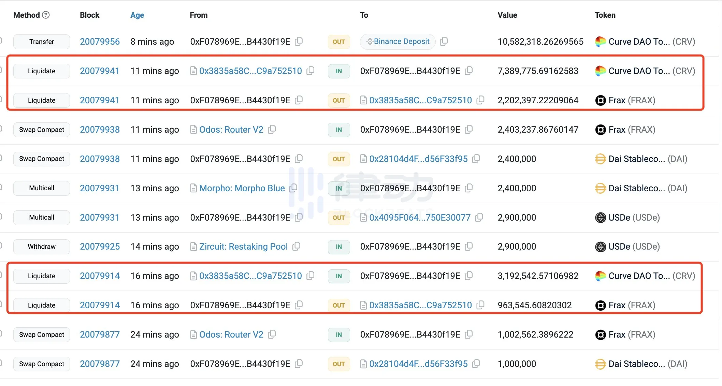The width and height of the screenshot is (722, 386).
Task: Copy 0x4095F064...750E30077 address
Action: pos(479,218)
